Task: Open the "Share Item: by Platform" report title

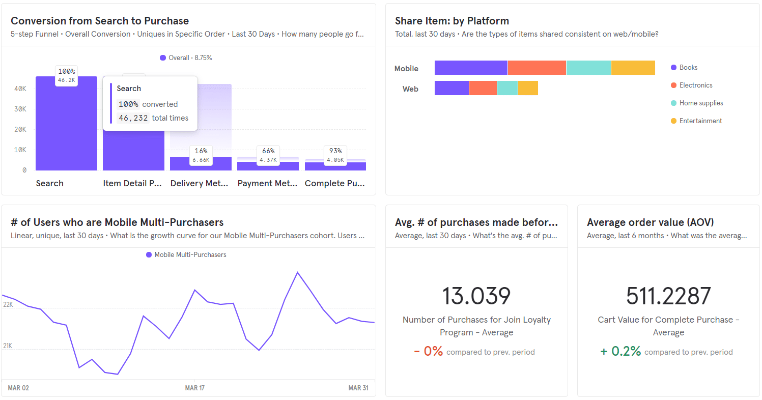Action: pyautogui.click(x=452, y=21)
